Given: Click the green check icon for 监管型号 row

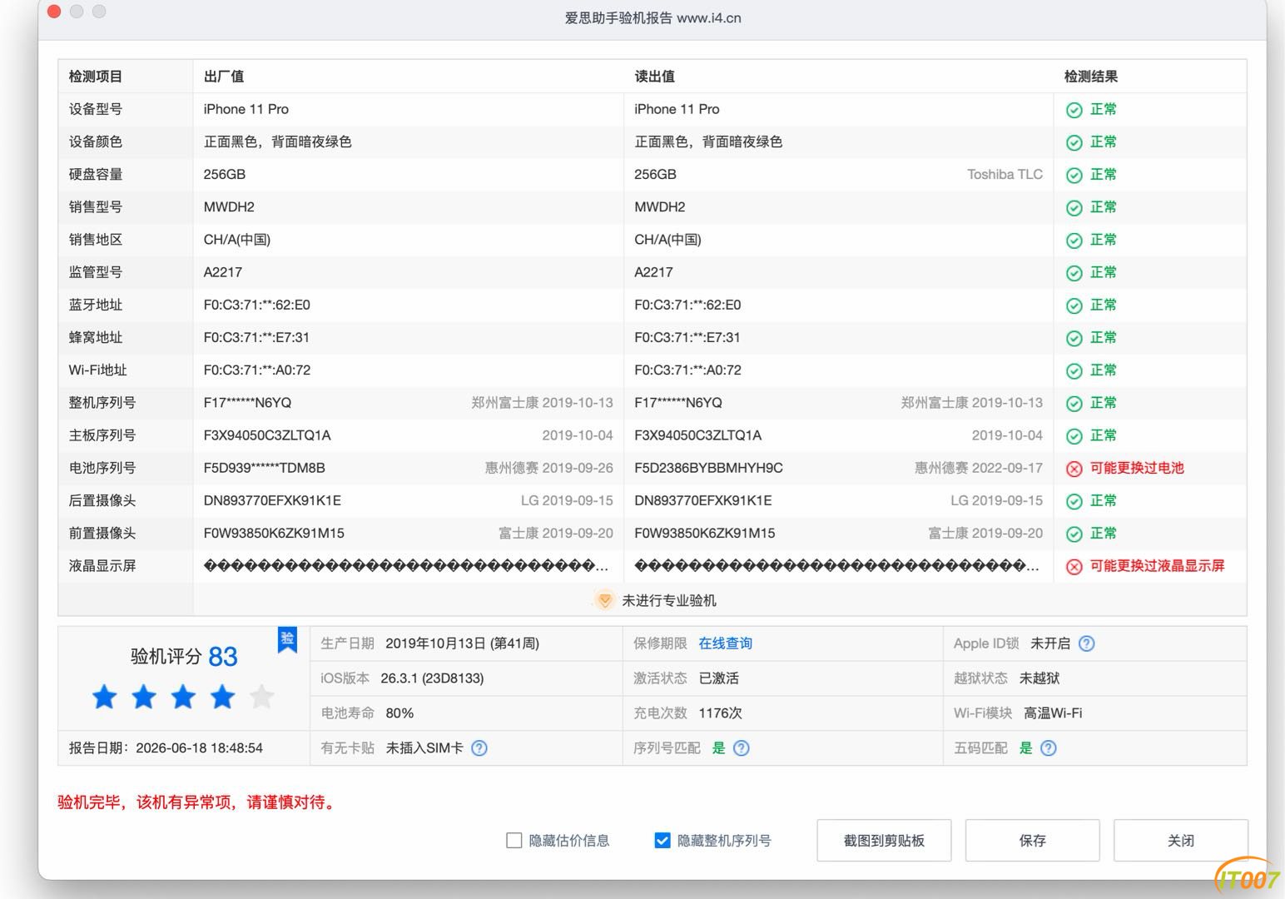Looking at the screenshot, I should point(1074,273).
